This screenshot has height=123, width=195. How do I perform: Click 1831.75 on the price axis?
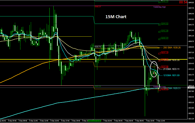point(191,75)
